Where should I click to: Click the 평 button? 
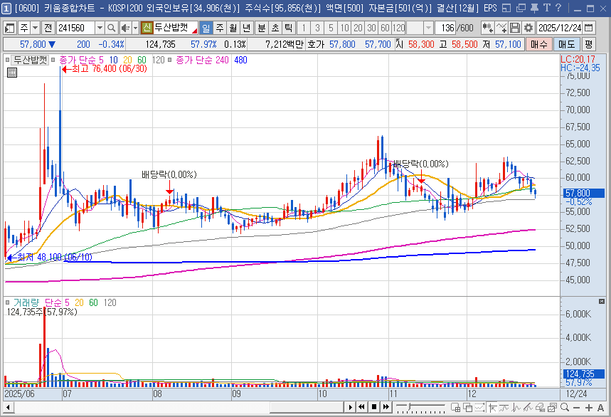point(588,44)
